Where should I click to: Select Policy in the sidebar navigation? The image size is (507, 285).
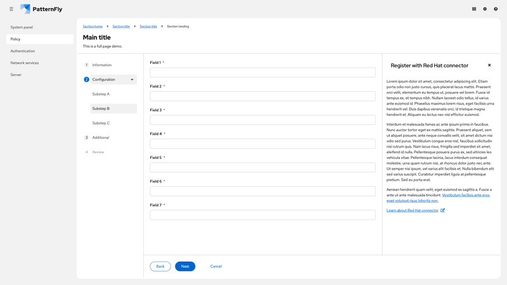pos(40,39)
